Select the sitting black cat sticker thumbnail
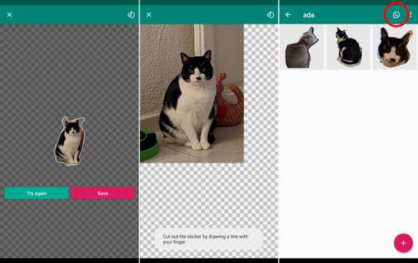418x263 pixels. pos(348,48)
